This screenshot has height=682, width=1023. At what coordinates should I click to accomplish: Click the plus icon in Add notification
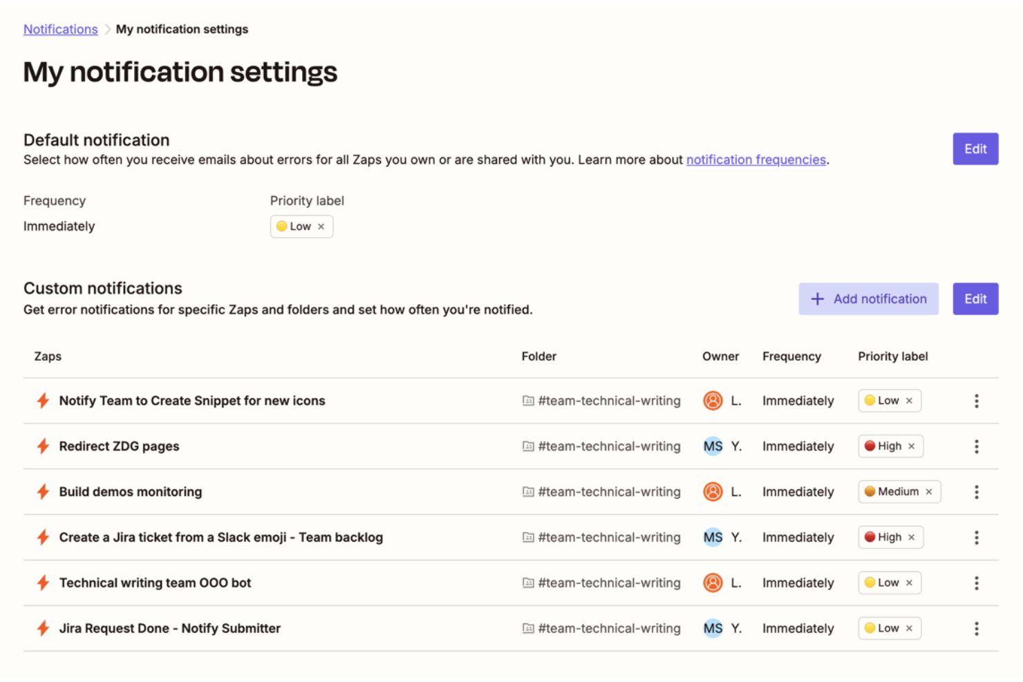pos(817,299)
